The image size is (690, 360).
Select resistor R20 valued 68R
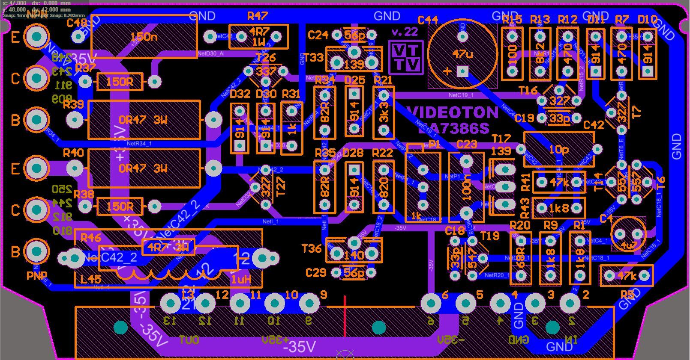pyautogui.click(x=521, y=259)
